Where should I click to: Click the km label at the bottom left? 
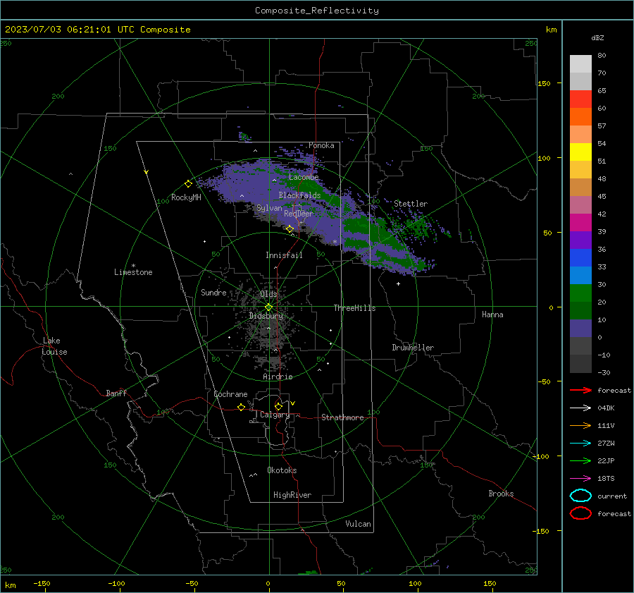point(10,585)
